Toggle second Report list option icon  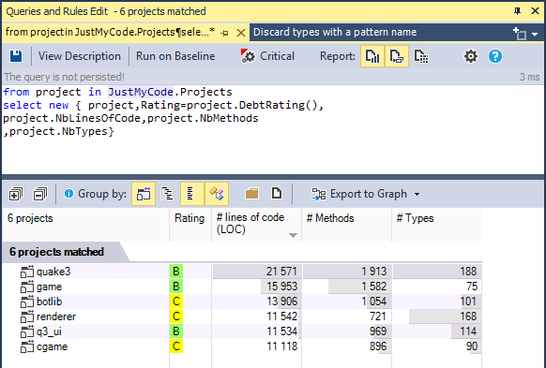click(397, 56)
